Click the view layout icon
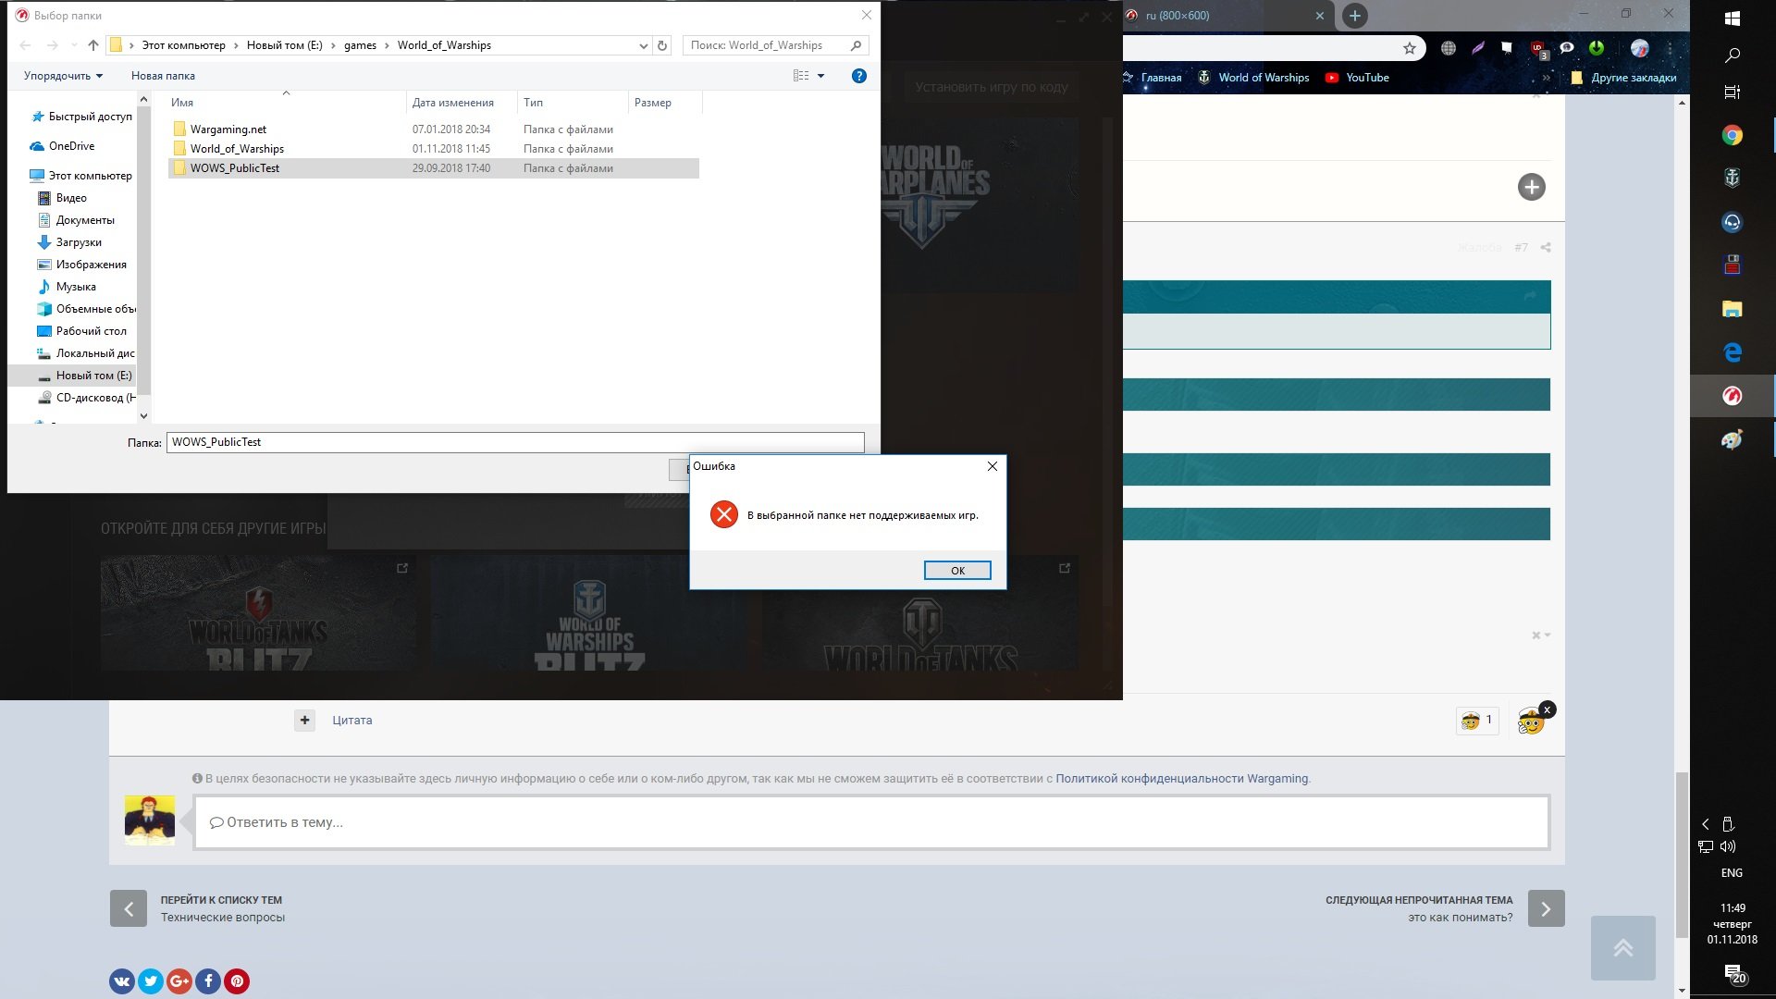 click(x=801, y=76)
